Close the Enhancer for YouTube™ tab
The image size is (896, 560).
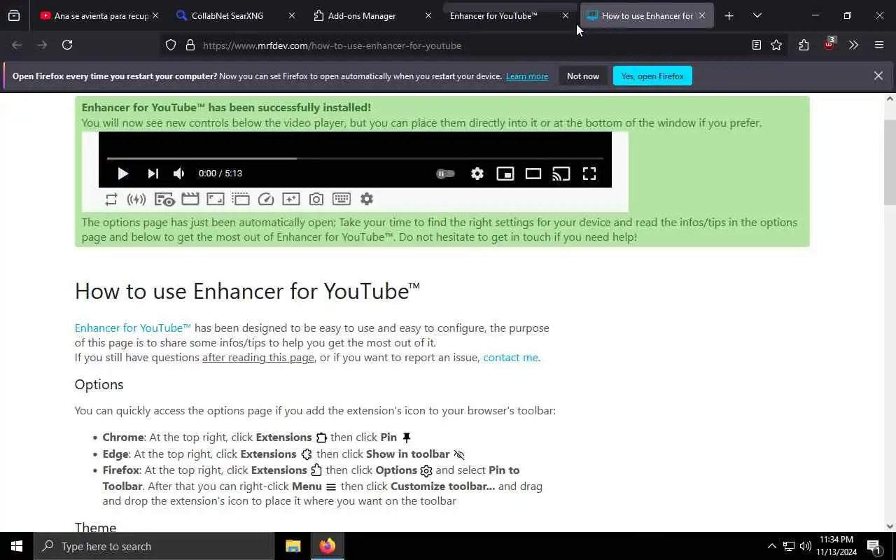coord(566,15)
